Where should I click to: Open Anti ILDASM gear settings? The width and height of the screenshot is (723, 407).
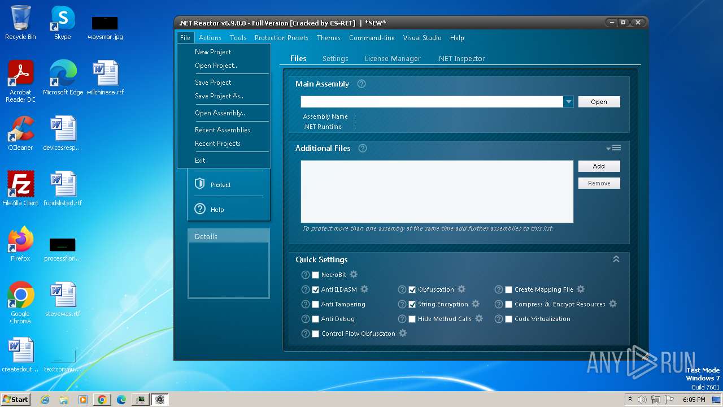364,289
